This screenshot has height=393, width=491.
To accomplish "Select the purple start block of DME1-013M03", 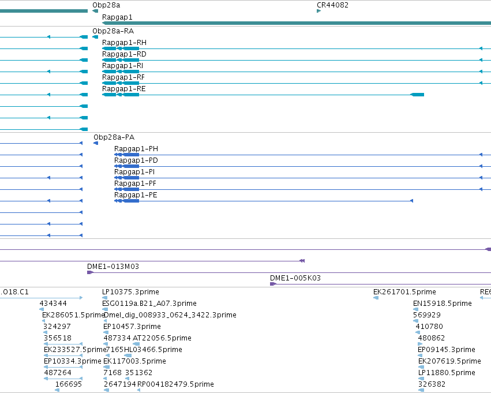I will (x=90, y=272).
